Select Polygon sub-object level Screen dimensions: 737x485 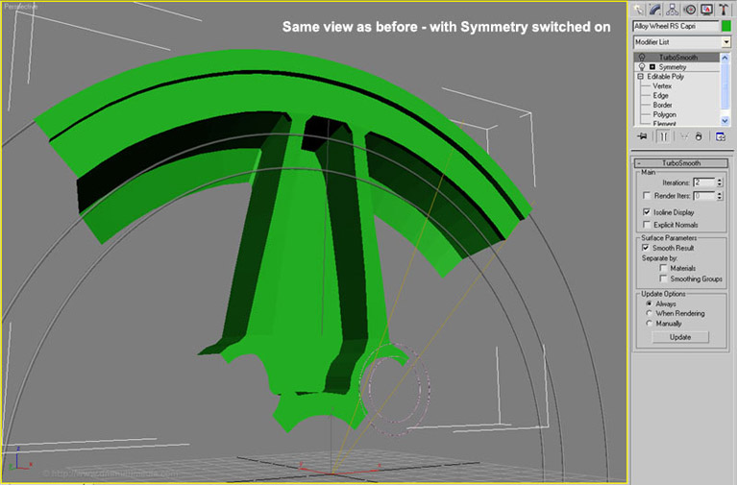tap(664, 114)
